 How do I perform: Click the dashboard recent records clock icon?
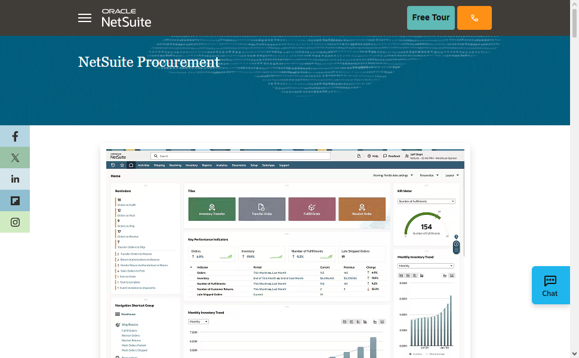(113, 165)
